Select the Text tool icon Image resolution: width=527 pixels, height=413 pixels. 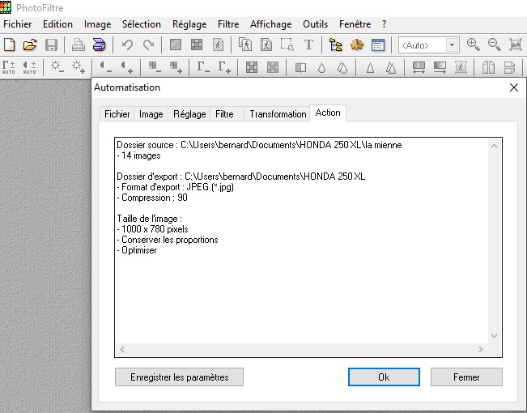coord(308,45)
